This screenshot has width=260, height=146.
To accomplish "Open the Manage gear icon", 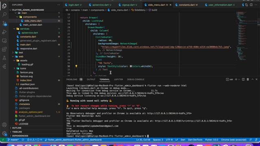I will point(4,133).
